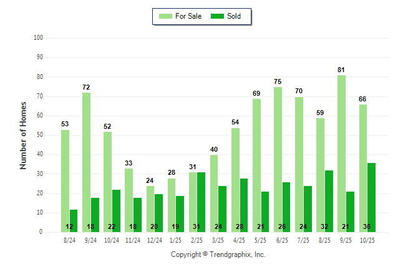Click the Sold bar for 10/25

pyautogui.click(x=371, y=197)
